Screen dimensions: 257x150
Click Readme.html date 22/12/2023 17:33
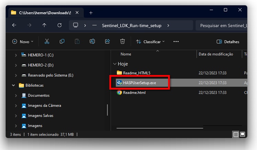click(213, 93)
